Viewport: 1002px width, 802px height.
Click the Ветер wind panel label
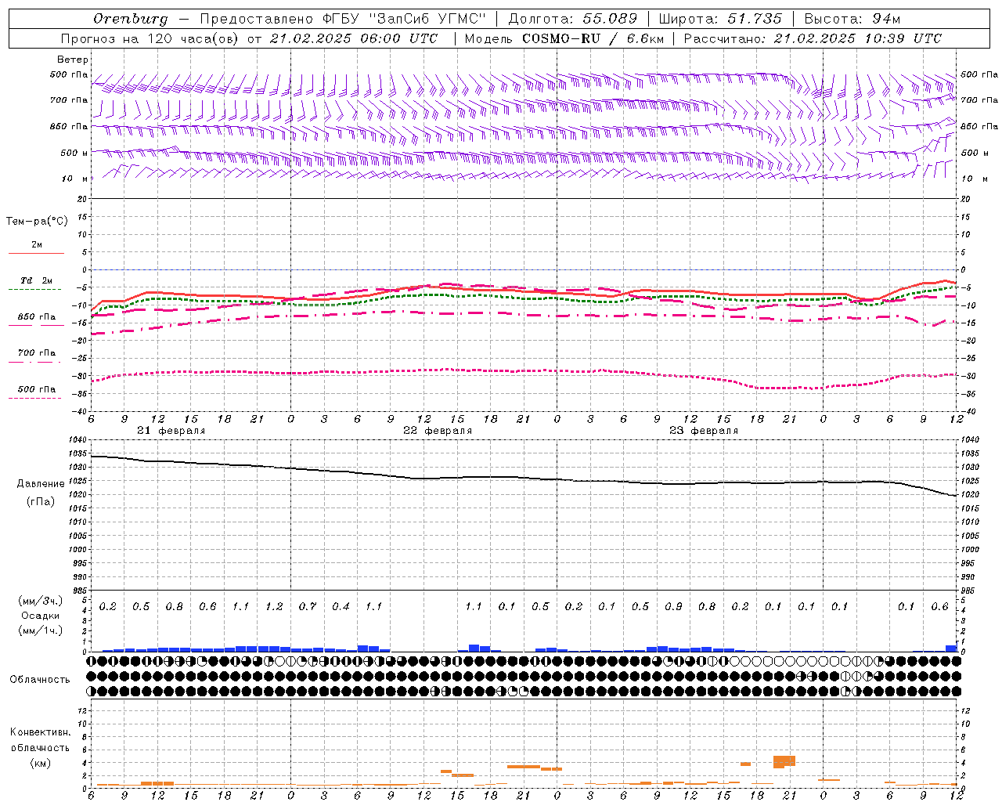(72, 60)
